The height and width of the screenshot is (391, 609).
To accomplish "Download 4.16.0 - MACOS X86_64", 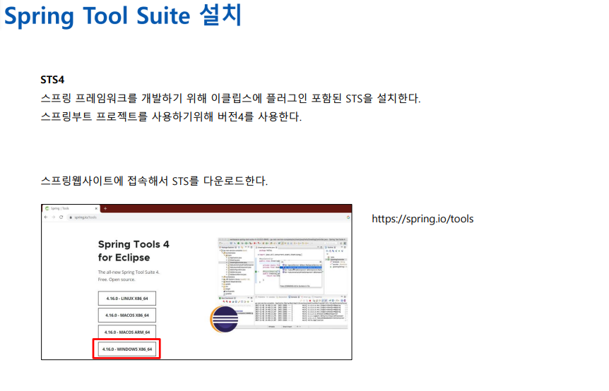I will 127,315.
